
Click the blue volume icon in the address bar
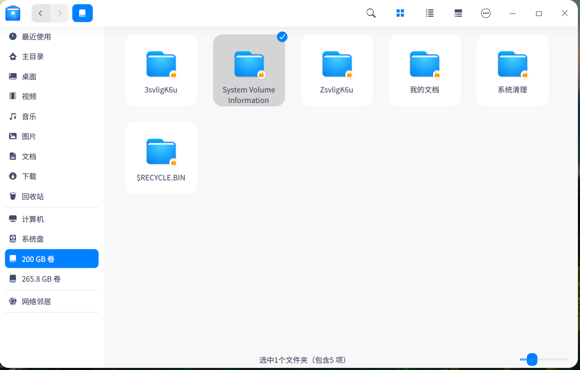tap(82, 13)
